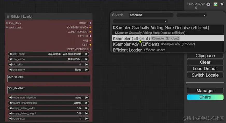226x123 pixels.
Task: Select previous weight_interpretation with left arrow
Action: 10,103
